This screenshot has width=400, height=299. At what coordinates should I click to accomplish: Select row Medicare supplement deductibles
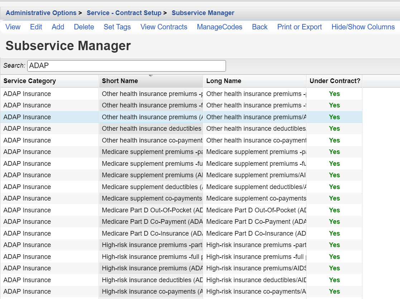pyautogui.click(x=181, y=187)
